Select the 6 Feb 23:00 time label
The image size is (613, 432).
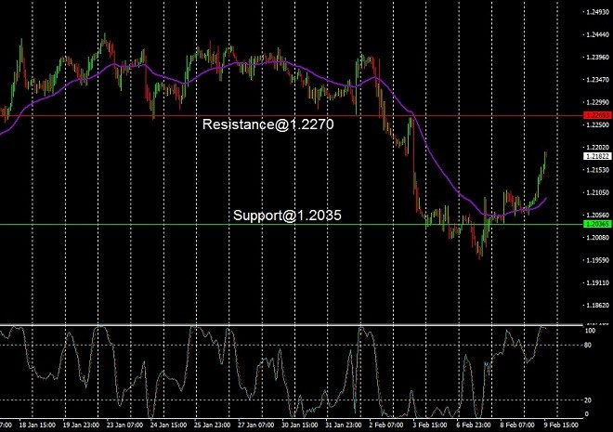click(x=474, y=425)
